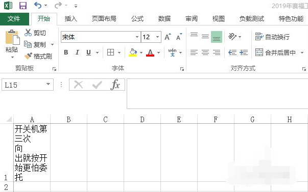Toggle Italic formatting
Screen dimensions: 308x192
tap(77, 52)
